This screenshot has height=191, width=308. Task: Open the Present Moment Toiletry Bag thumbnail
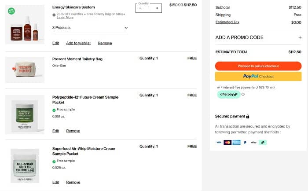click(25, 70)
